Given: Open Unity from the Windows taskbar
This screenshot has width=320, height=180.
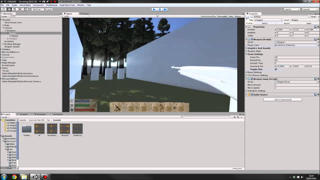Looking at the screenshot, I should 35,177.
